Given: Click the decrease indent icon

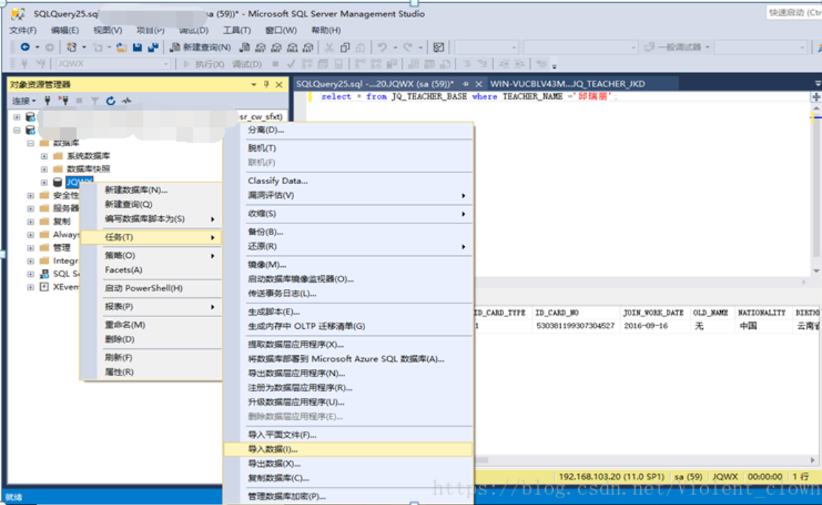Looking at the screenshot, I should point(504,64).
